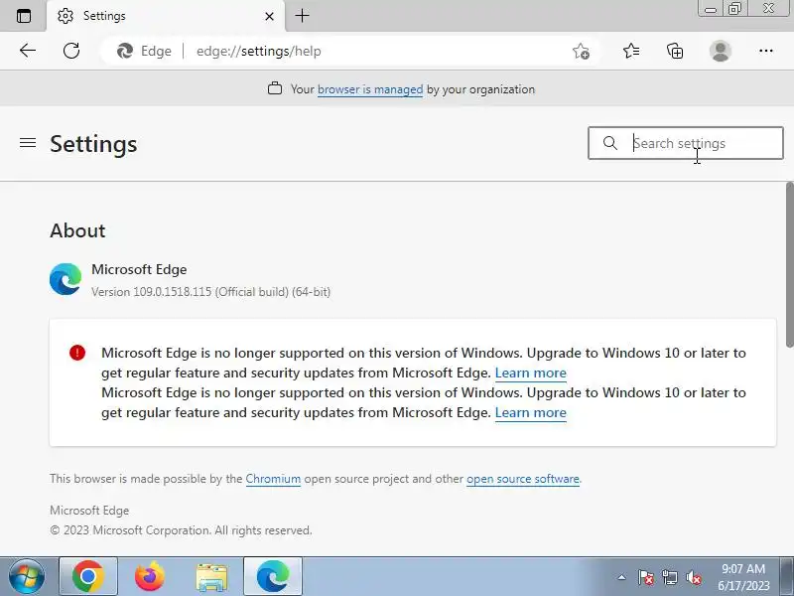Open the second Learn more link
The image size is (794, 596).
click(531, 412)
